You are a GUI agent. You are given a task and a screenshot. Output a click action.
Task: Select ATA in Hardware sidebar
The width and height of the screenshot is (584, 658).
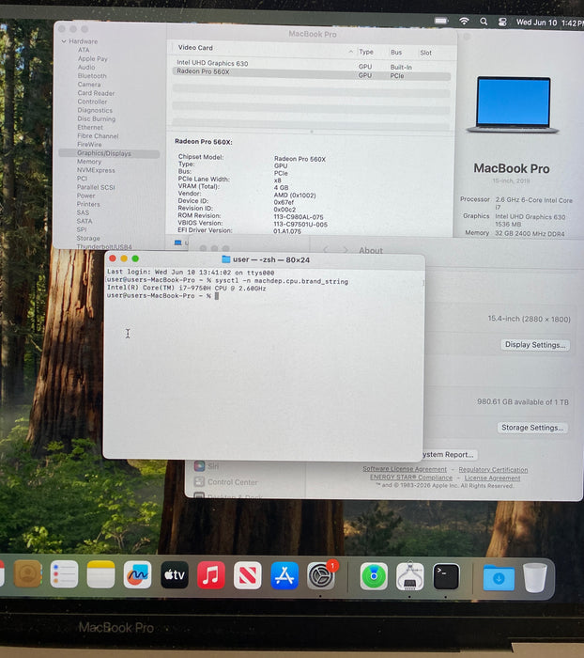(84, 50)
